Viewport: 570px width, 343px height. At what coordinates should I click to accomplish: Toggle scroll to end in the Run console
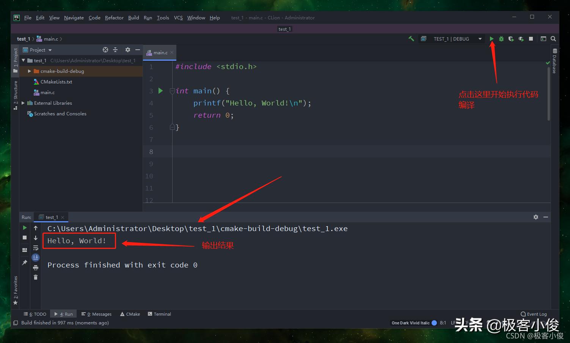coord(36,258)
